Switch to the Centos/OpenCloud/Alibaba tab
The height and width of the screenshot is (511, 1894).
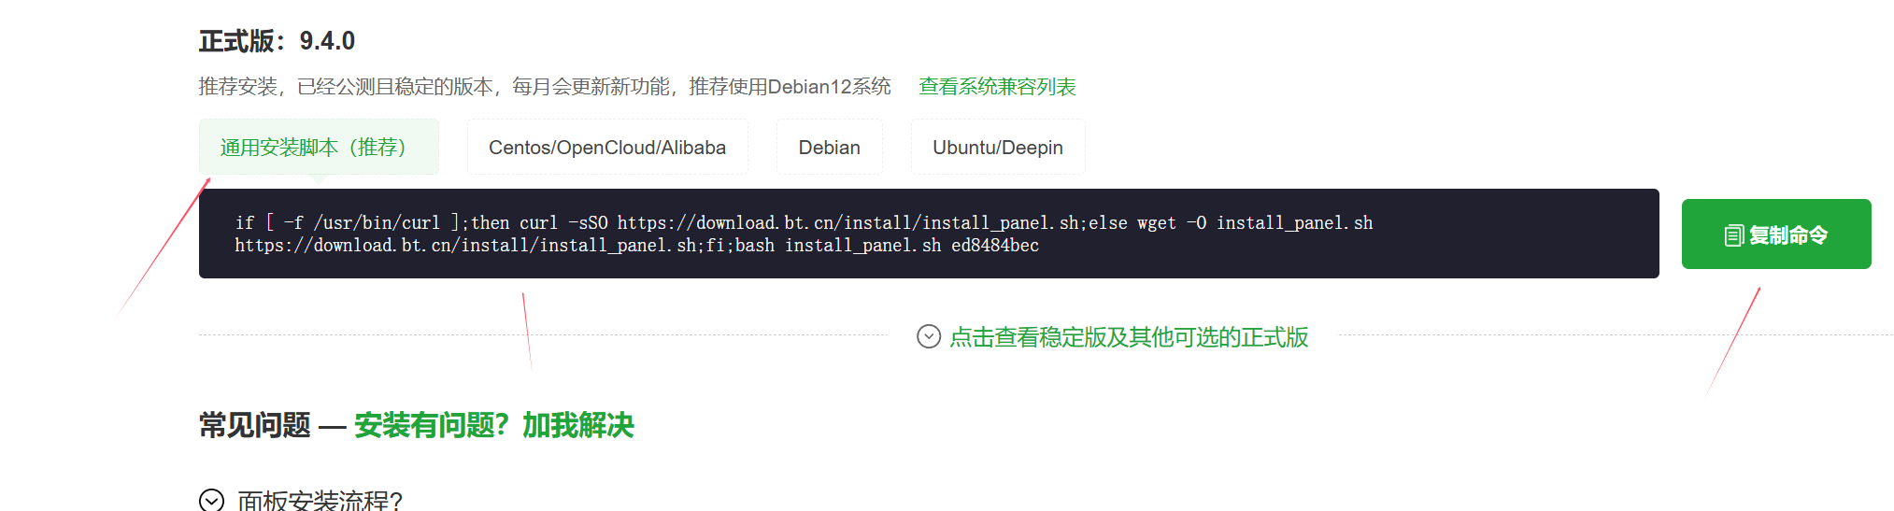coord(607,147)
